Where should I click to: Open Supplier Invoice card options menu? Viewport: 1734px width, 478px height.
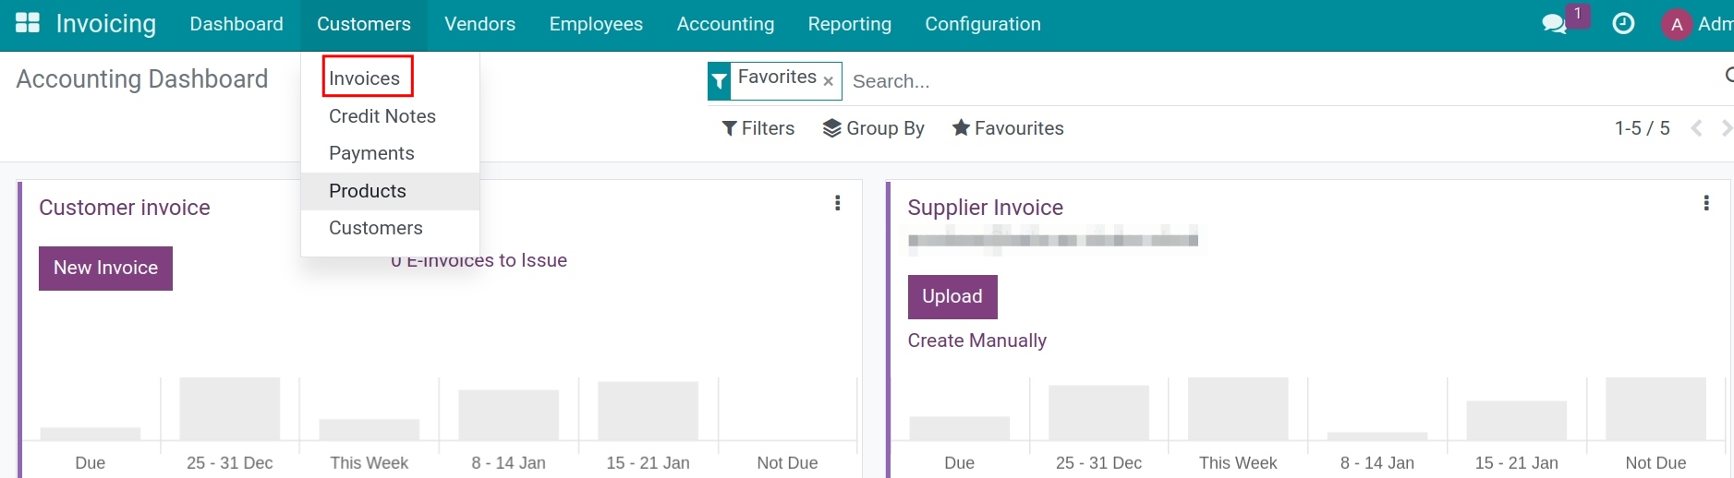coord(1705,203)
